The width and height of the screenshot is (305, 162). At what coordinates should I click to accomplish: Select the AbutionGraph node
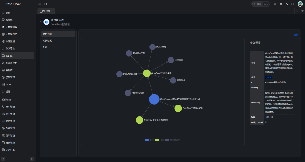pyautogui.click(x=128, y=93)
